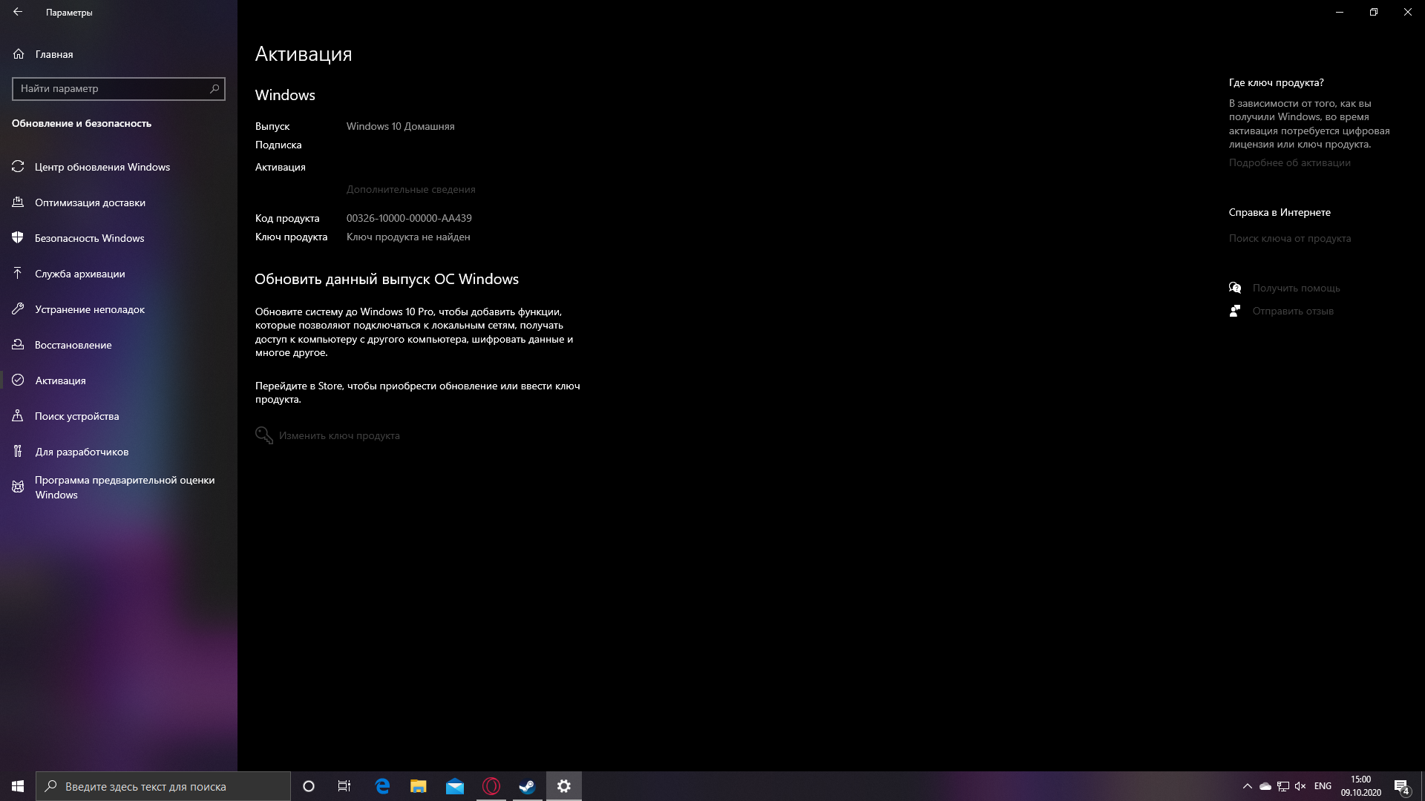Screen dimensions: 1425x801
Task: Click the wrench troubleshoot icon
Action: tap(18, 309)
